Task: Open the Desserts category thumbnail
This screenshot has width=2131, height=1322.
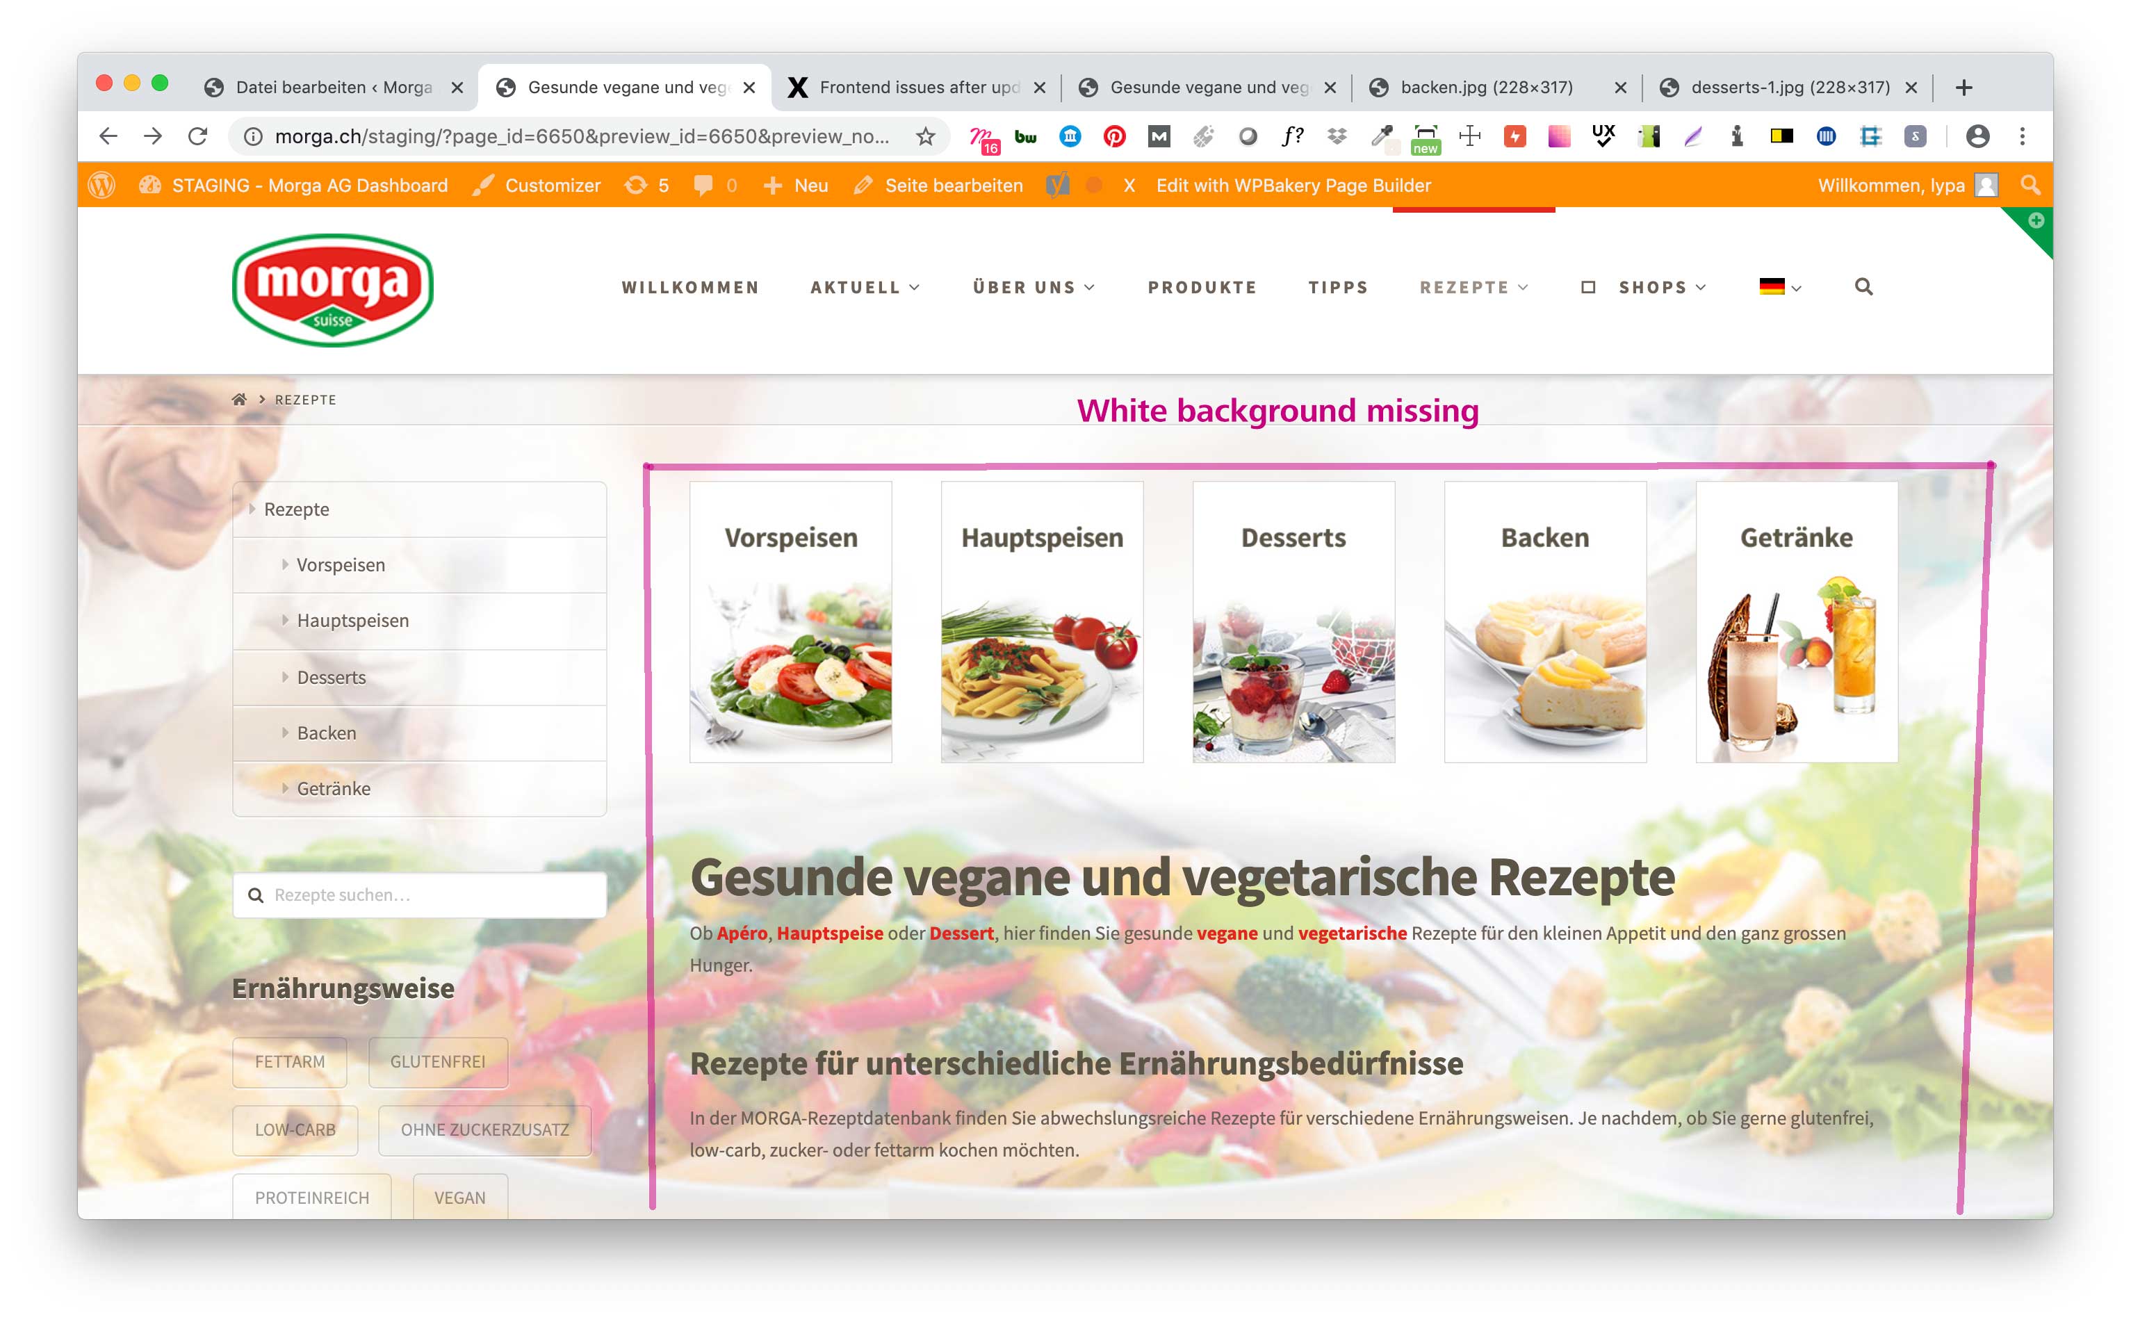Action: [1293, 621]
